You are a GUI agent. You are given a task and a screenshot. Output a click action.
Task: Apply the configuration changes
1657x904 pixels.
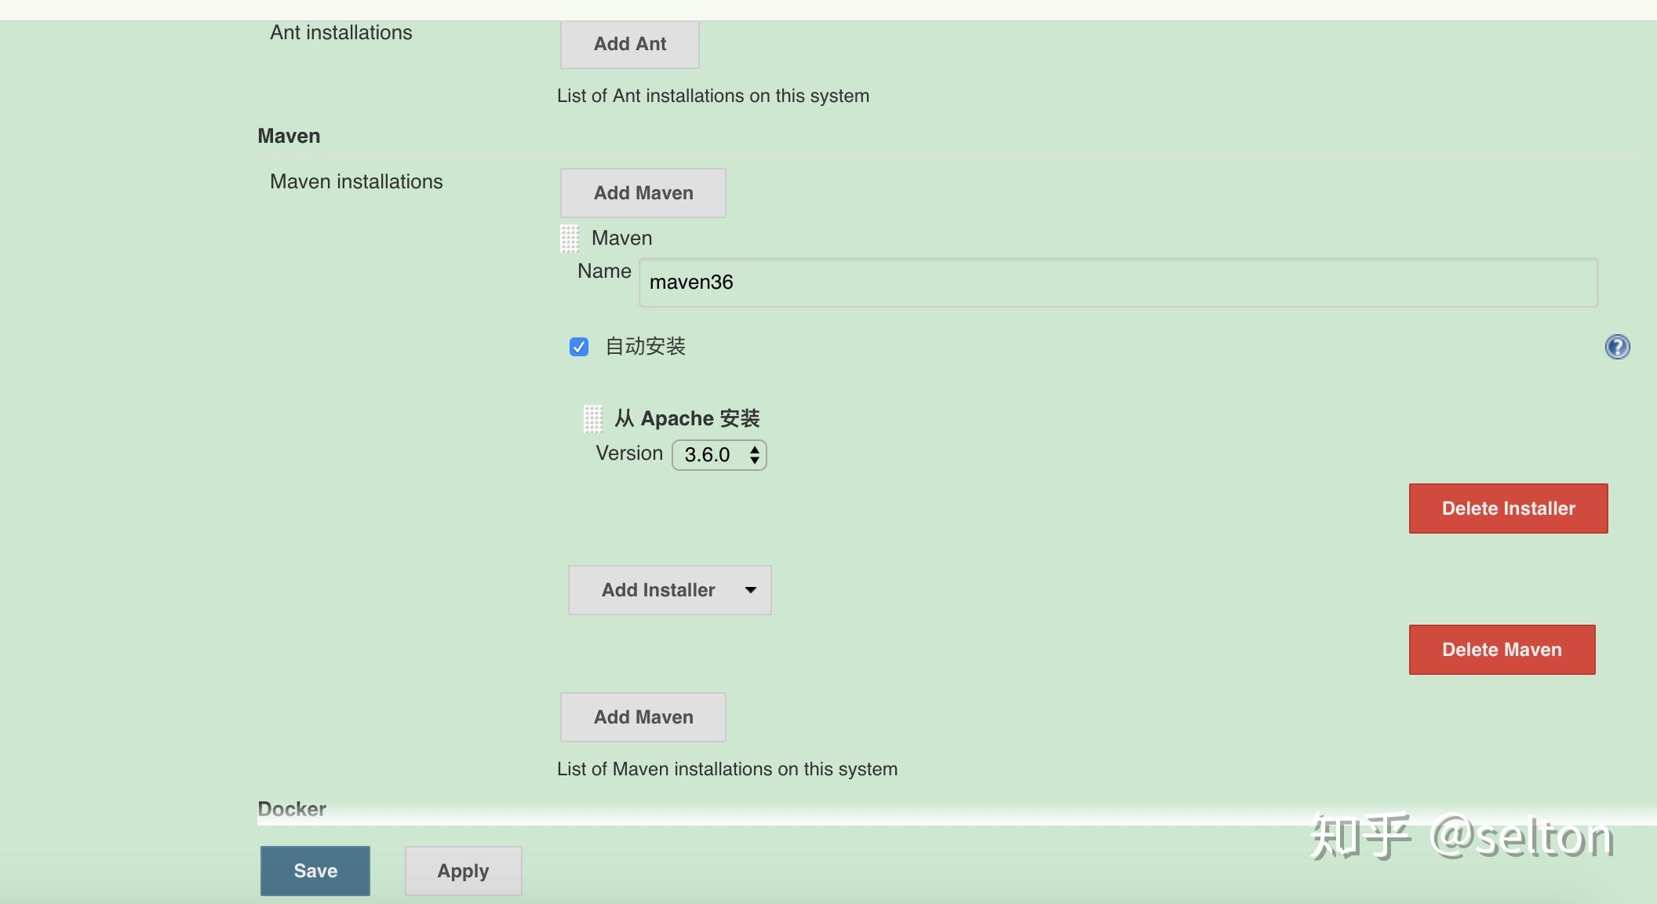coord(463,871)
